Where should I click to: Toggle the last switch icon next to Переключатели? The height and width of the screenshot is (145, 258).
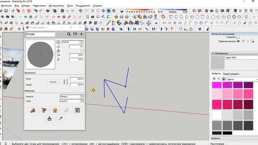point(253,41)
